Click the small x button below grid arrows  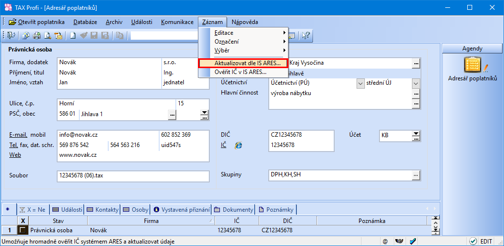point(436,233)
